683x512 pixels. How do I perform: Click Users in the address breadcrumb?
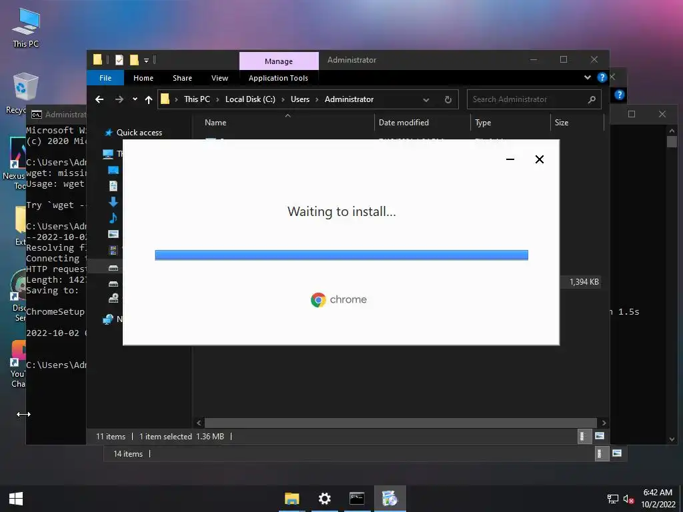(x=300, y=99)
